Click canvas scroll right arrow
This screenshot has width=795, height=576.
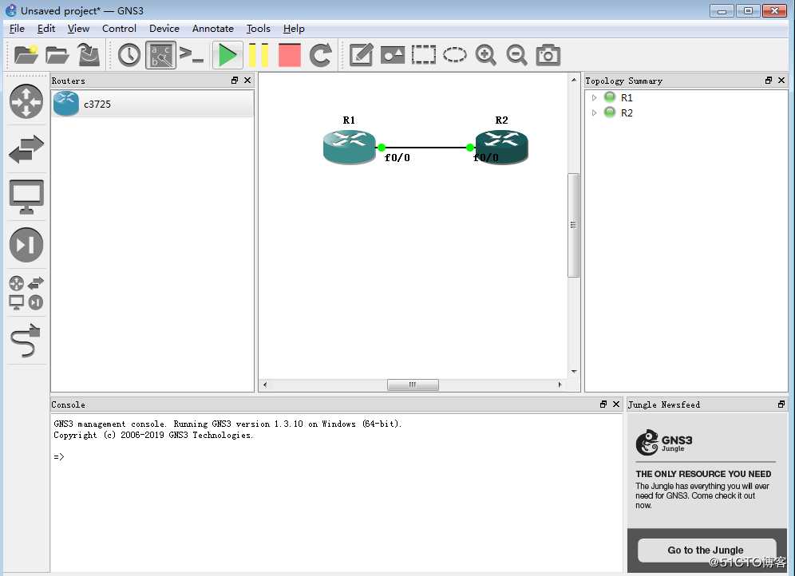(x=560, y=385)
